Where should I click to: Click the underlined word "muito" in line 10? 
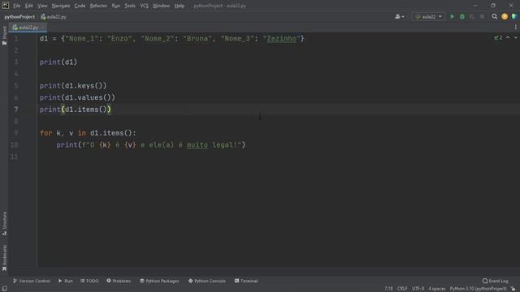[x=197, y=145]
